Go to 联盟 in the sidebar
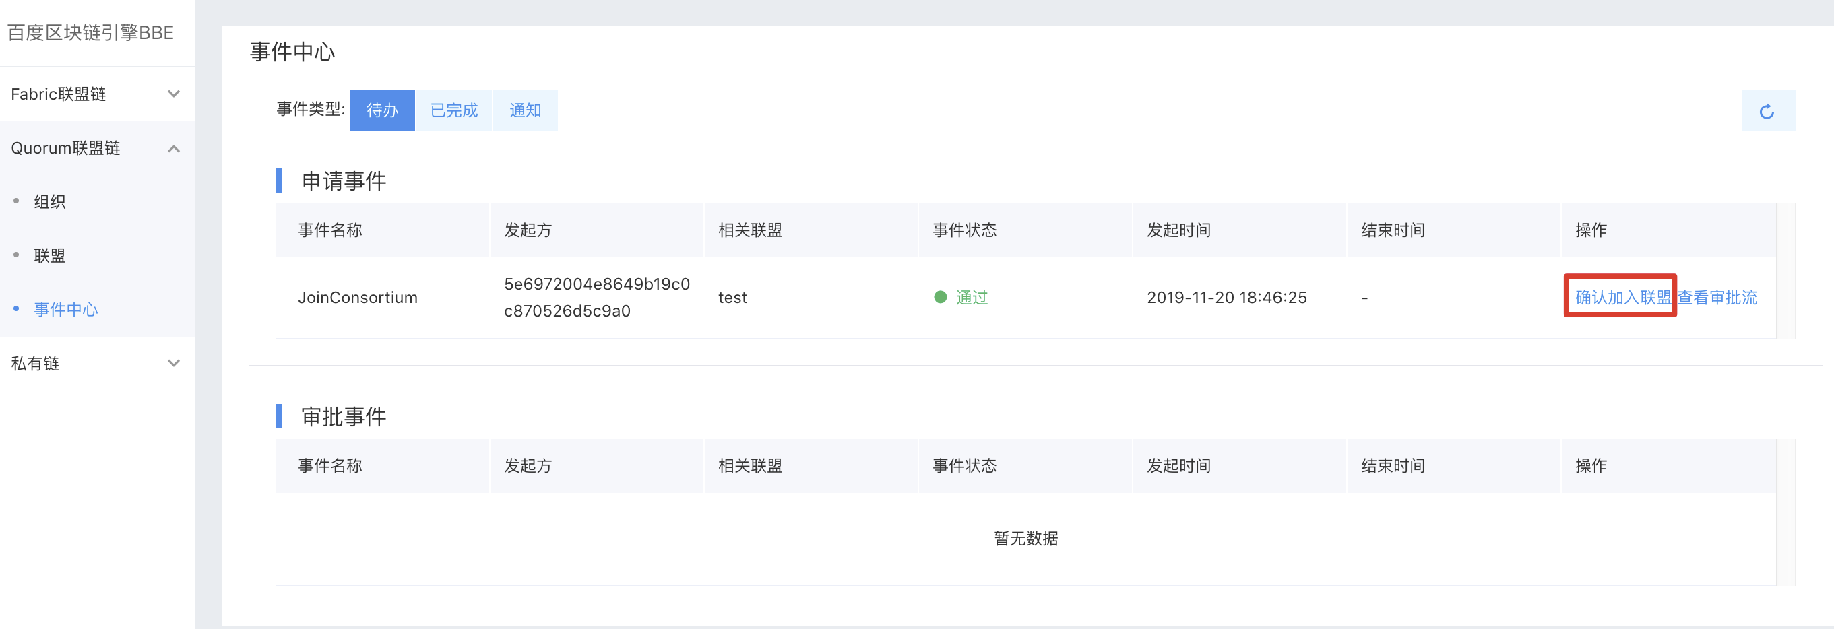This screenshot has width=1834, height=629. [50, 255]
